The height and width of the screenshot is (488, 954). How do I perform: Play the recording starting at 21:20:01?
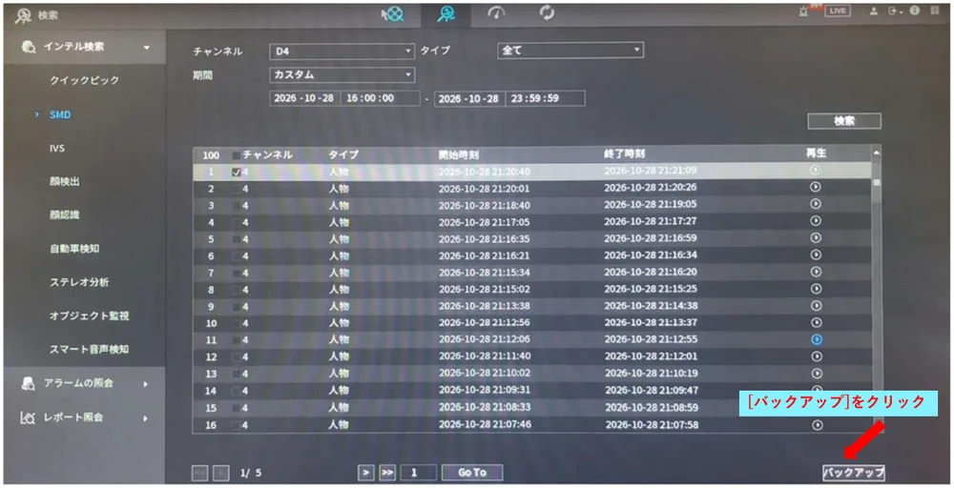click(816, 187)
